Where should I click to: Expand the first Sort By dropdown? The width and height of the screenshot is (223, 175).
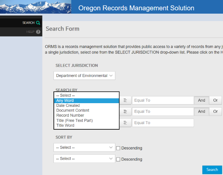84,147
